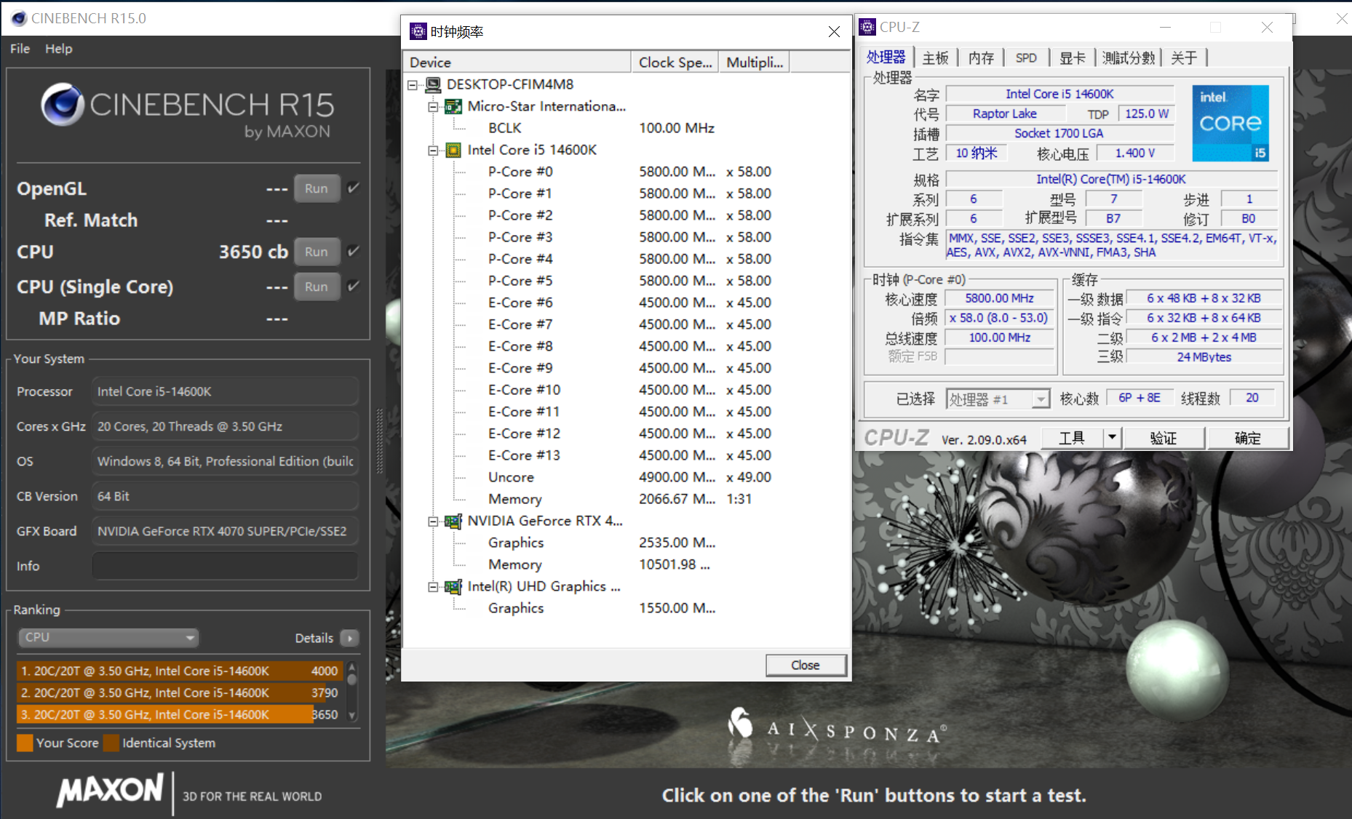
Task: Click the Info text field
Action: 225,566
